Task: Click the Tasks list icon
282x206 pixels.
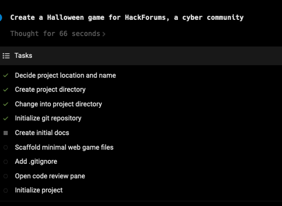Action: [6, 56]
